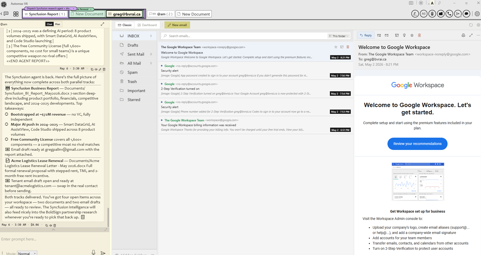This screenshot has height=255, width=481.
Task: Reply to the open email
Action: pyautogui.click(x=366, y=35)
